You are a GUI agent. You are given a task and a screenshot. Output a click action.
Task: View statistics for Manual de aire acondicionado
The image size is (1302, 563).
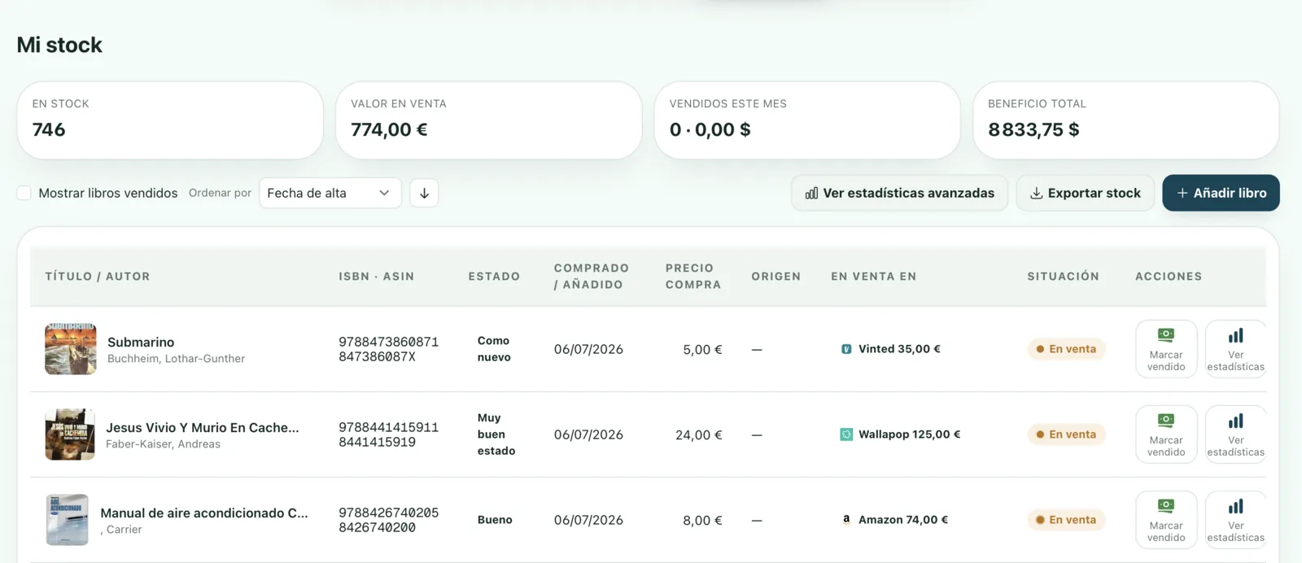click(x=1235, y=520)
